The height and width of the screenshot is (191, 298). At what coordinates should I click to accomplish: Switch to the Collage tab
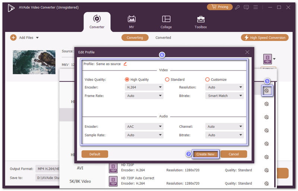pos(166,22)
